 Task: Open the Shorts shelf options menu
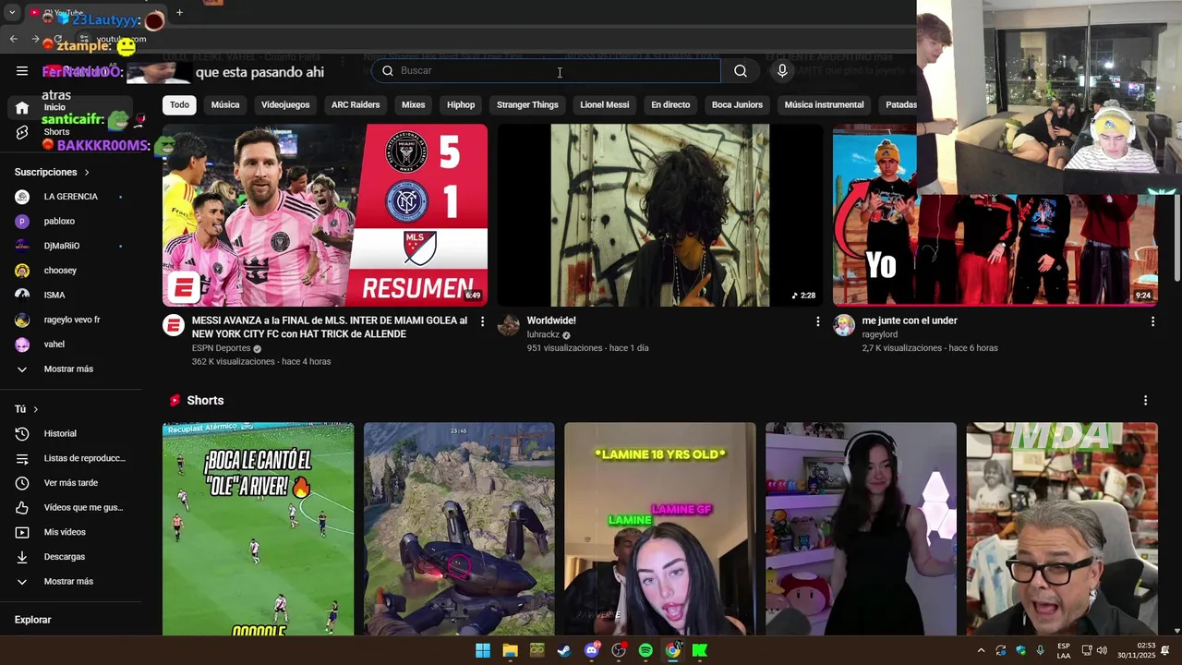pyautogui.click(x=1145, y=401)
